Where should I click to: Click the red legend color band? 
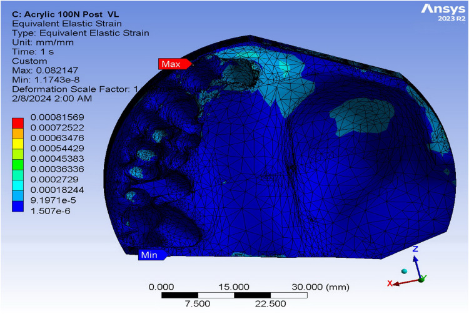[18, 123]
